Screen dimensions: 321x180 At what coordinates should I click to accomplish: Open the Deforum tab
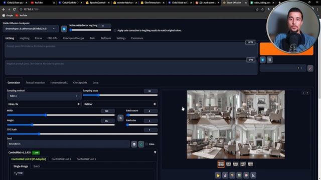click(106, 38)
